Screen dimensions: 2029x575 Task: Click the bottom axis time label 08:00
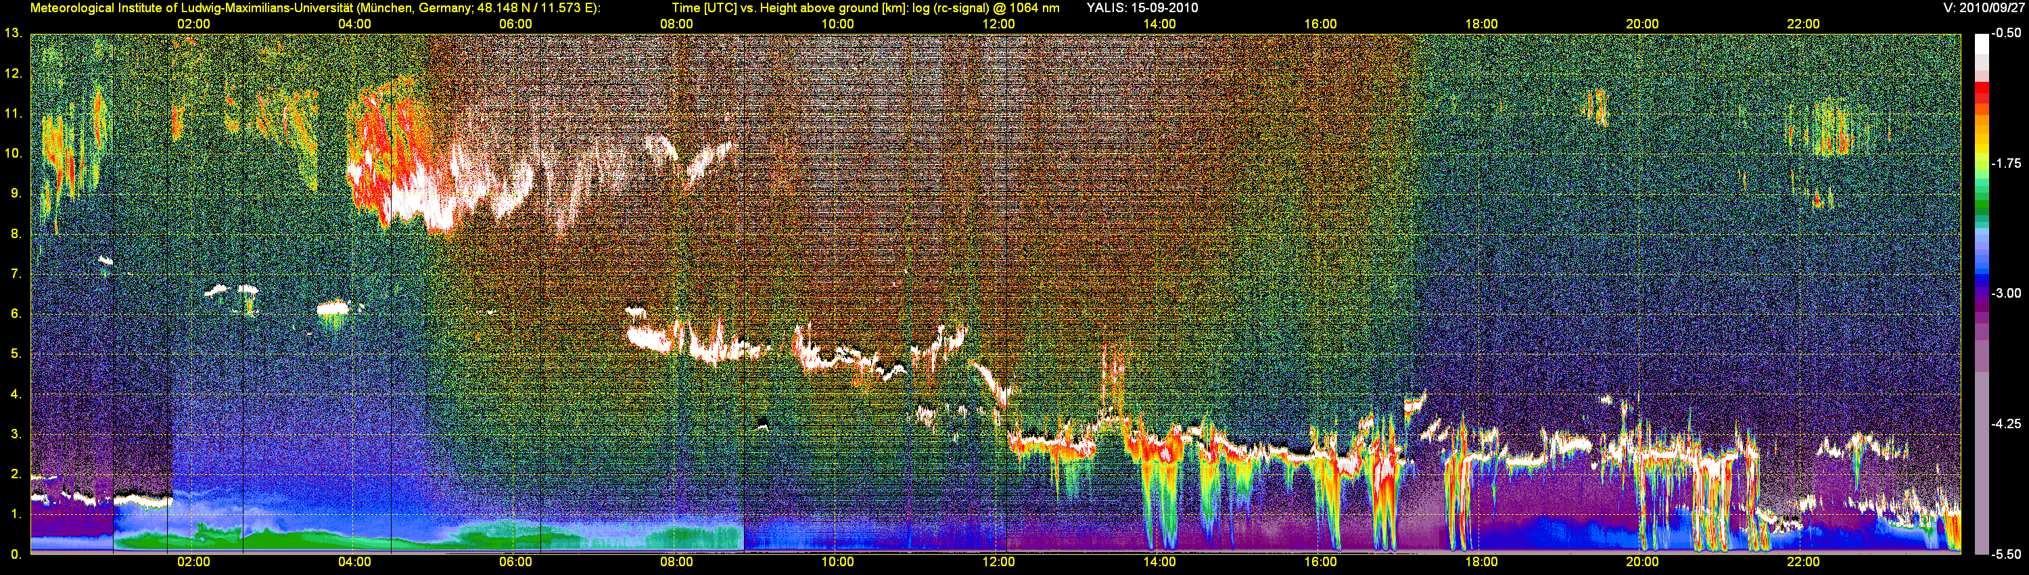coord(676,562)
